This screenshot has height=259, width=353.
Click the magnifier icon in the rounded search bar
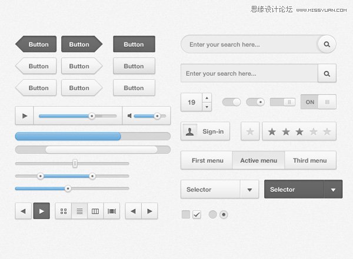(327, 44)
